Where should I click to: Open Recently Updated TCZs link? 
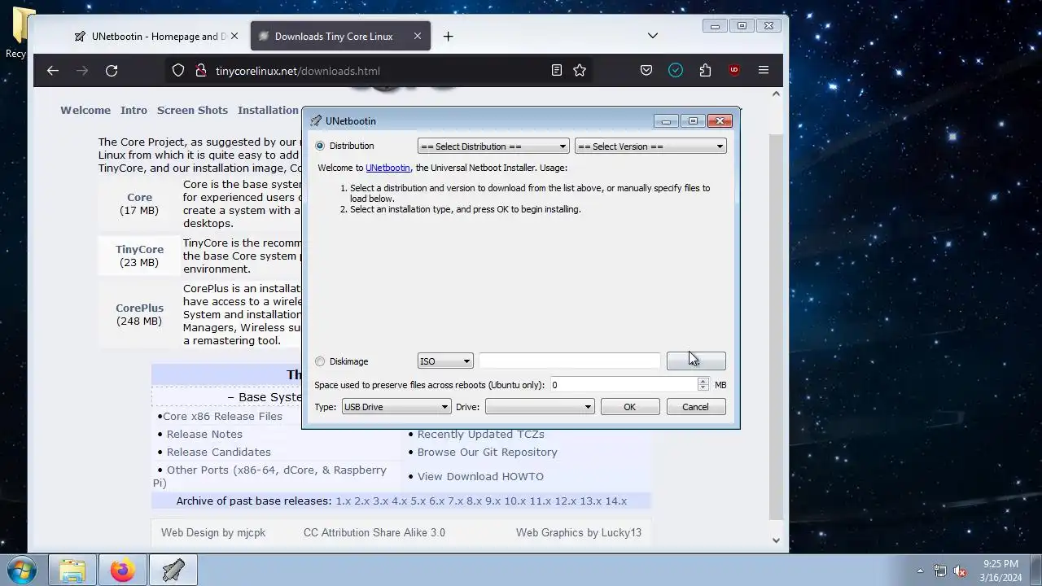pyautogui.click(x=481, y=434)
